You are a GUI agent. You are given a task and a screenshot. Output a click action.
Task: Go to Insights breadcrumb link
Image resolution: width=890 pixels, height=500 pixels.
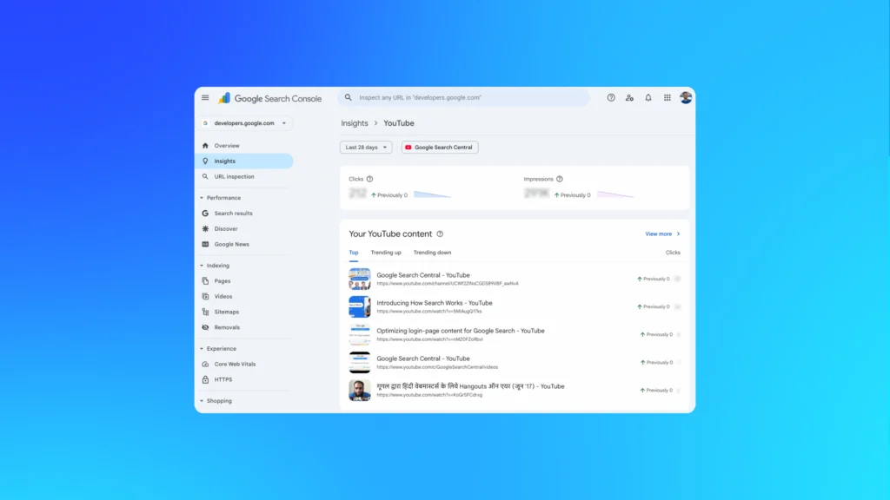355,123
